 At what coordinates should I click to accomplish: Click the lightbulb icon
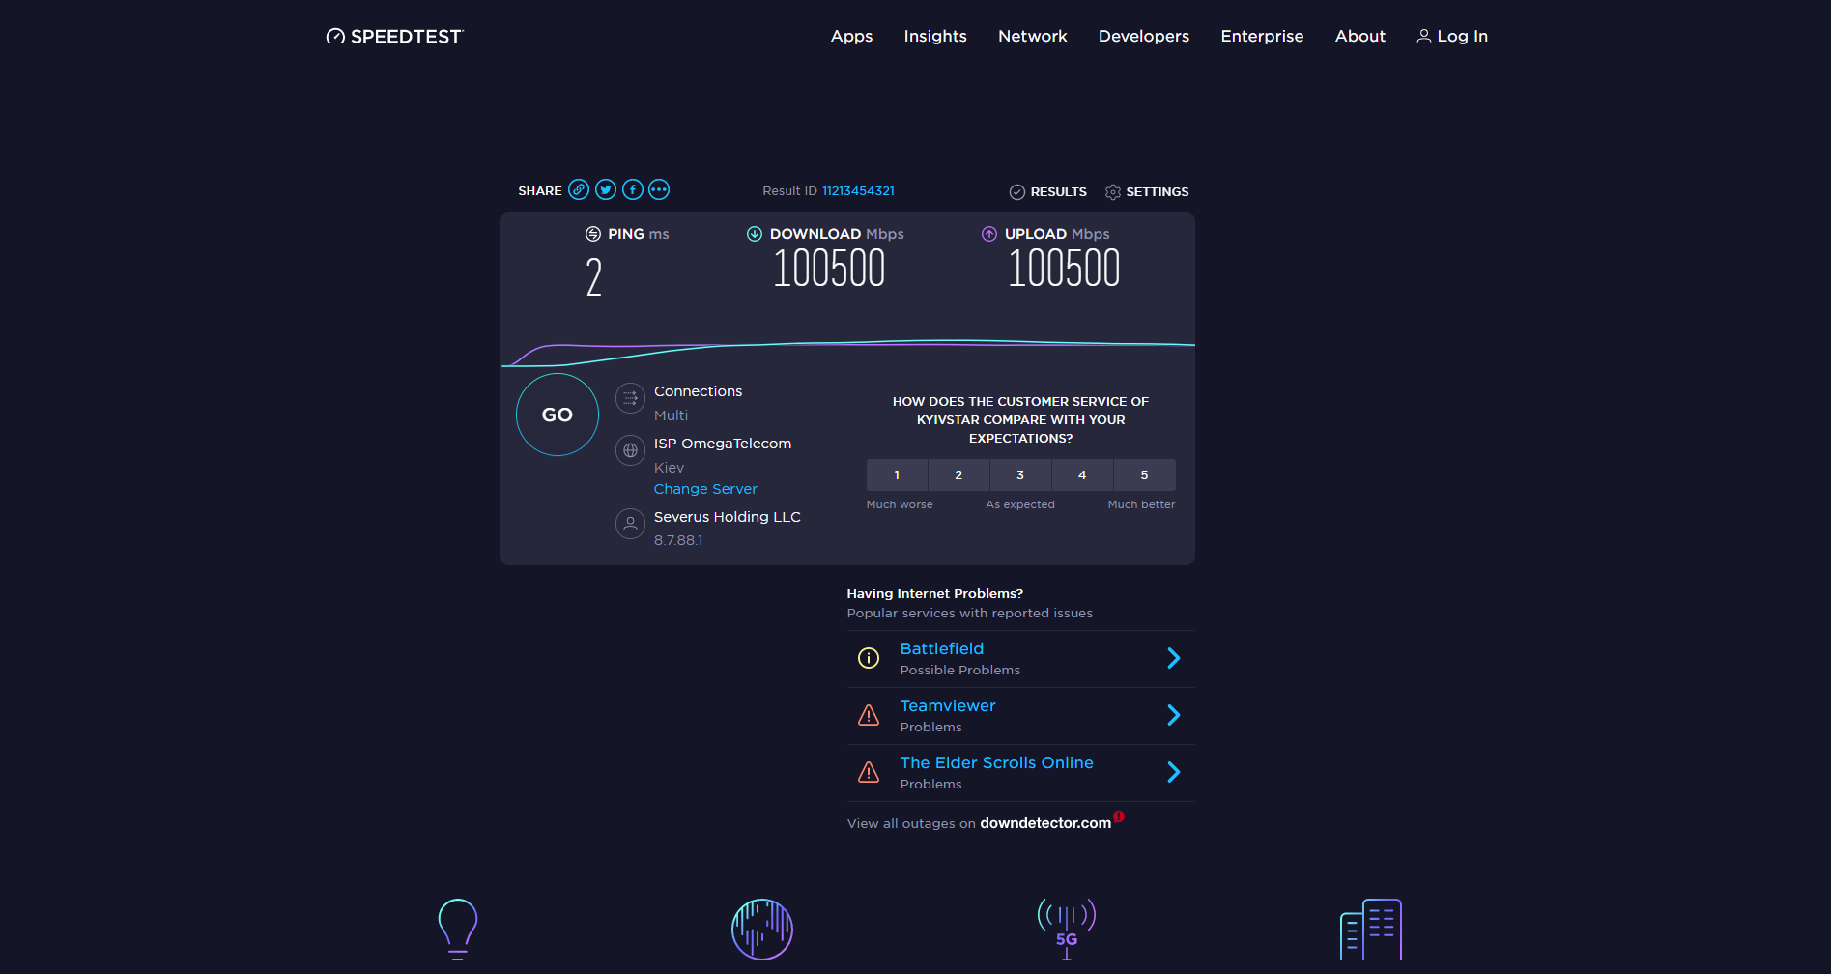tap(458, 929)
